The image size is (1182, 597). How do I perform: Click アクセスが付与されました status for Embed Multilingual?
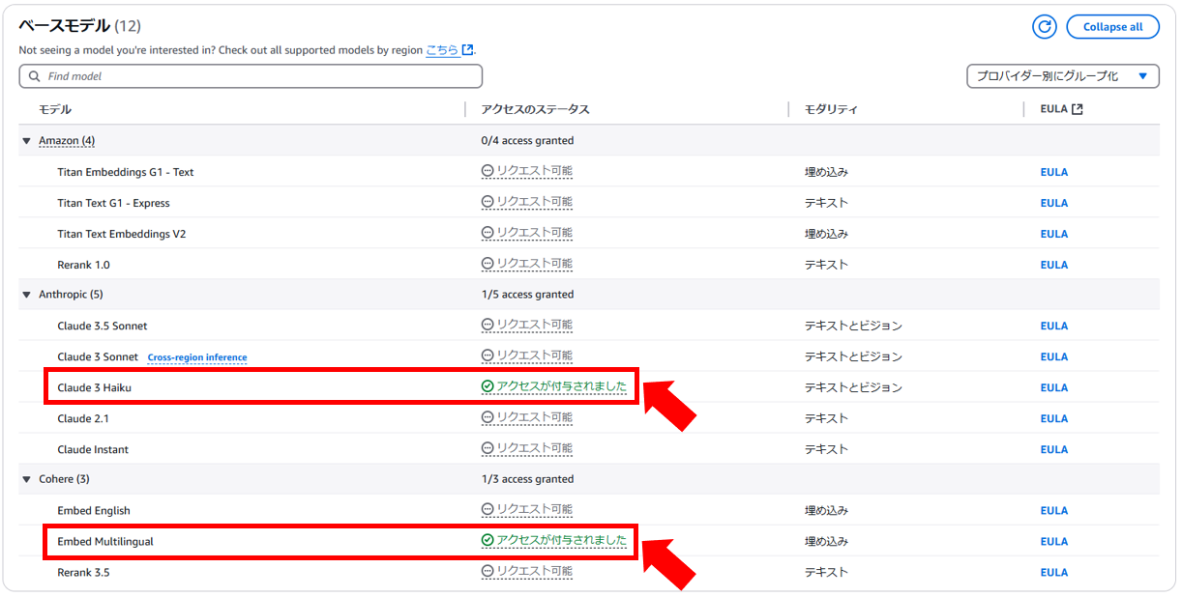coord(561,540)
